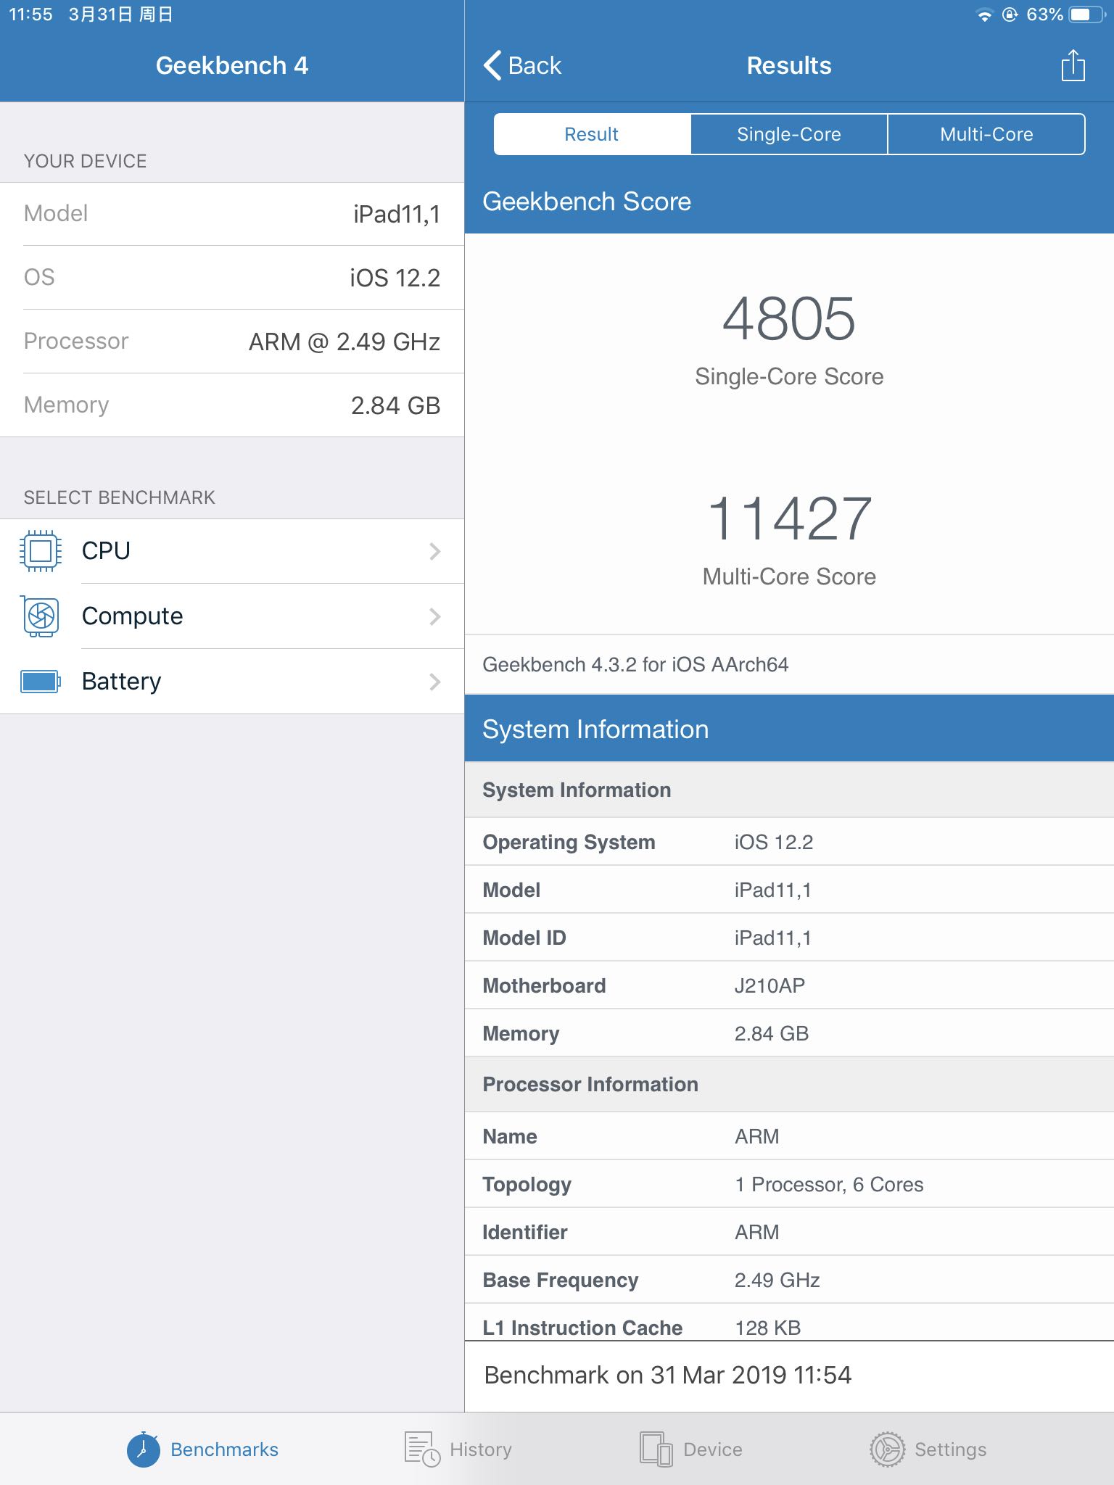Tap the Motherboard J210AP row
The height and width of the screenshot is (1485, 1114).
pos(789,985)
